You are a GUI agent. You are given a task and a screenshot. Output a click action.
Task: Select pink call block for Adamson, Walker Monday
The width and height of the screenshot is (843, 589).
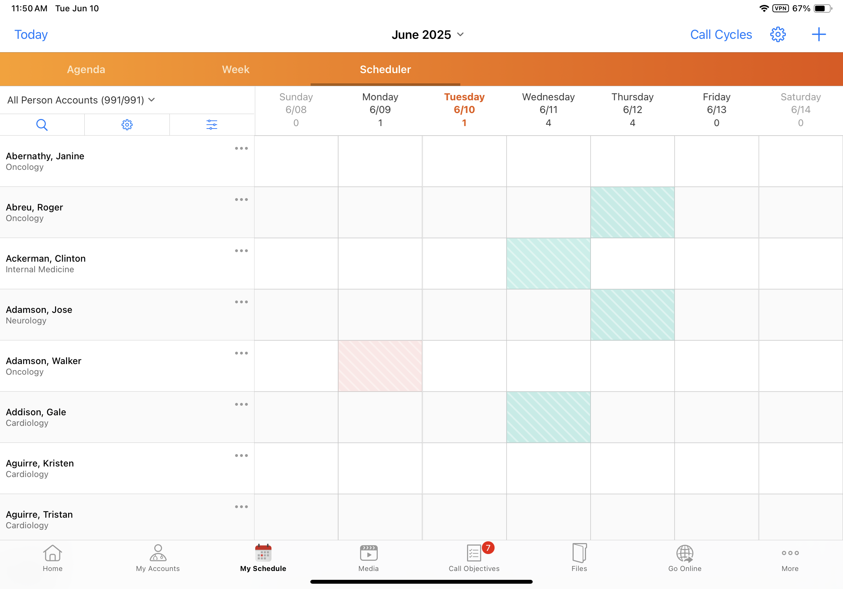380,366
